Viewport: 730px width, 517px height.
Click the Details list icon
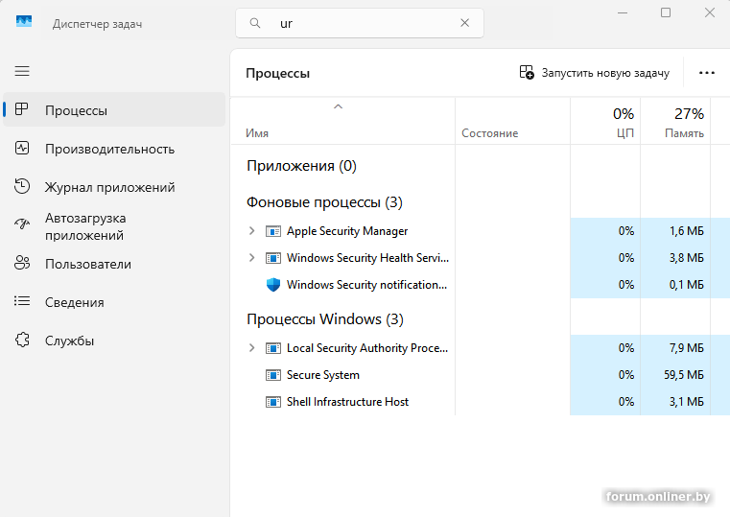click(23, 302)
